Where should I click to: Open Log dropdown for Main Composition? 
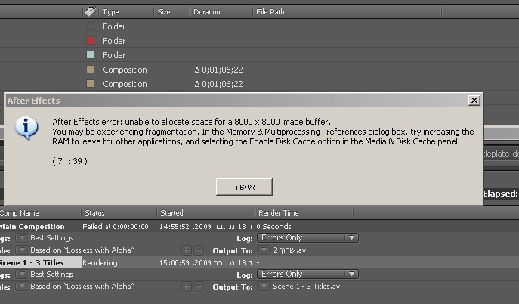point(308,238)
